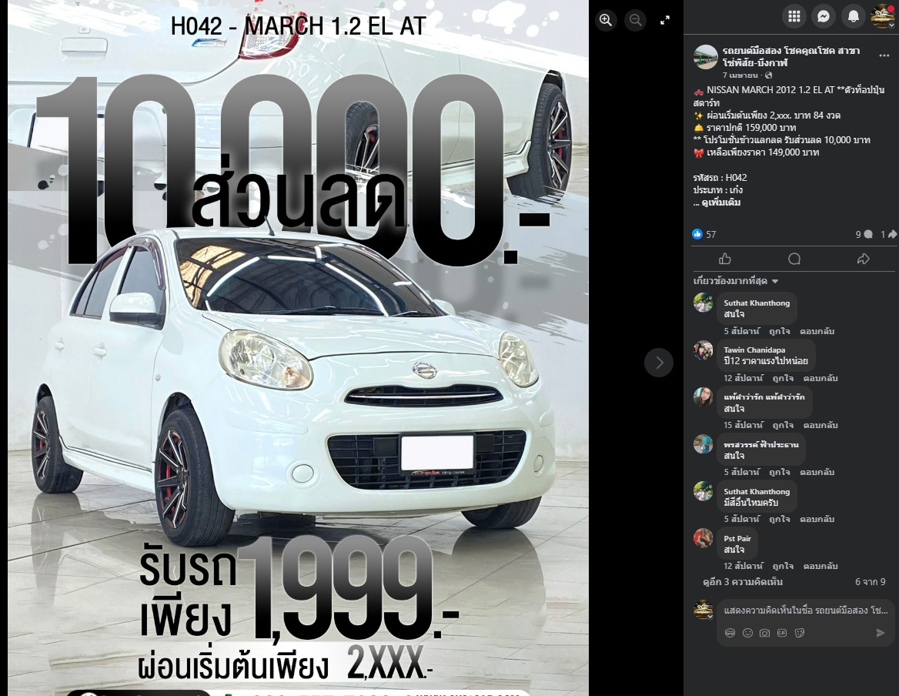Select the text 'รหัสรถ : H042'
This screenshot has height=696, width=899.
tap(720, 178)
